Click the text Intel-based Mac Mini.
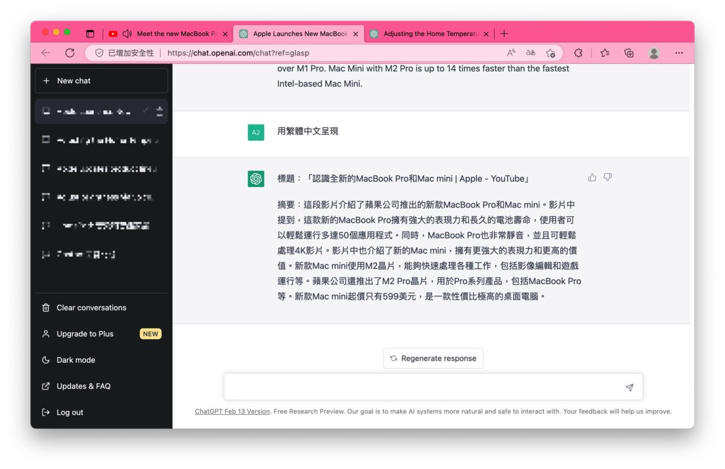725x469 pixels. [x=320, y=84]
